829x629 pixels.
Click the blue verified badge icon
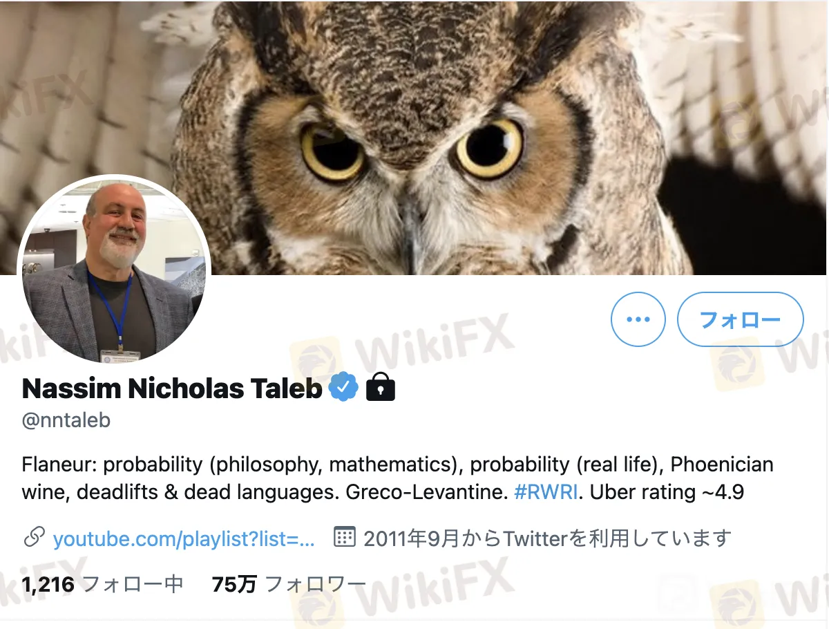pos(343,388)
